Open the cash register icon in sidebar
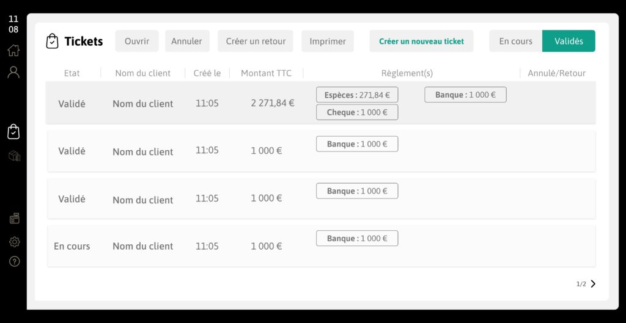 tap(15, 219)
